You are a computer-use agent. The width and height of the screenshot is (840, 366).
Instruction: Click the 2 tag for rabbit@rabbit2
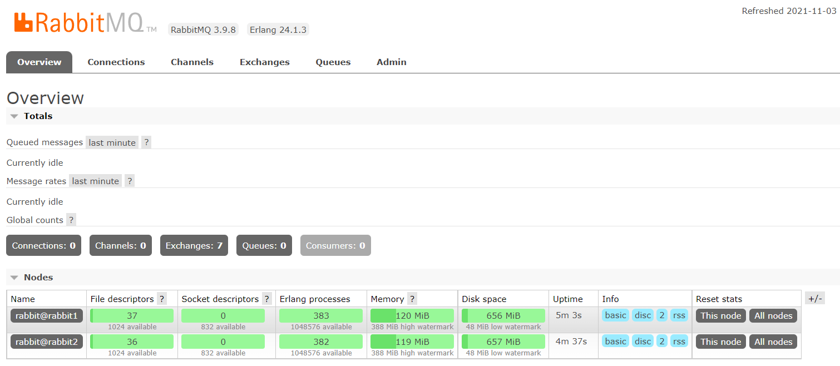coord(662,342)
